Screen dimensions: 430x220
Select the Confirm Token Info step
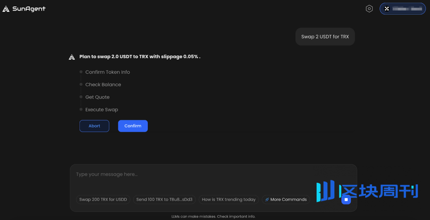tap(107, 72)
